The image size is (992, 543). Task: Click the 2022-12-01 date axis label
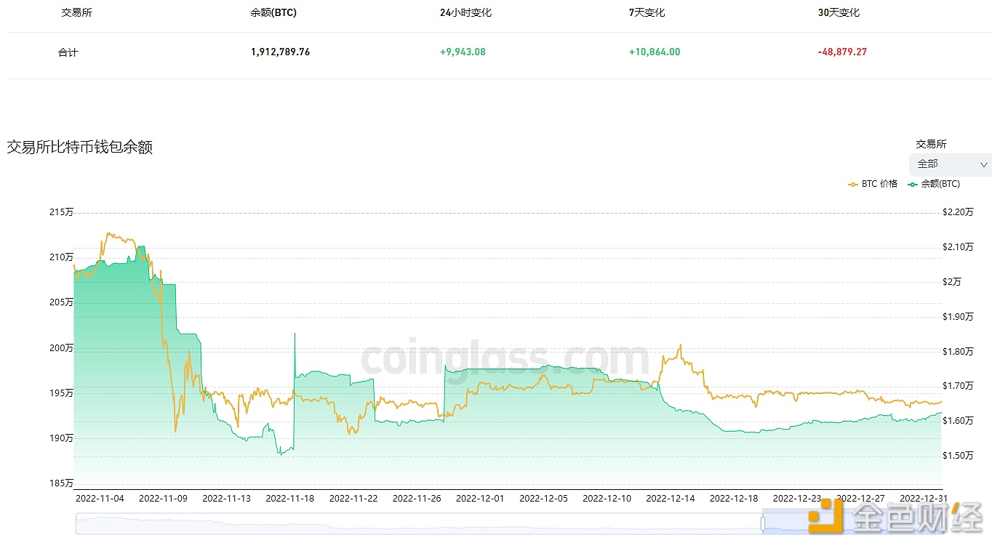(x=480, y=499)
